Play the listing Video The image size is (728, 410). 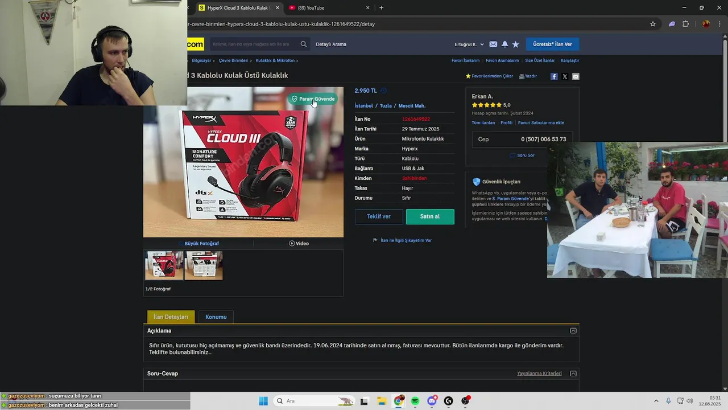pos(299,243)
